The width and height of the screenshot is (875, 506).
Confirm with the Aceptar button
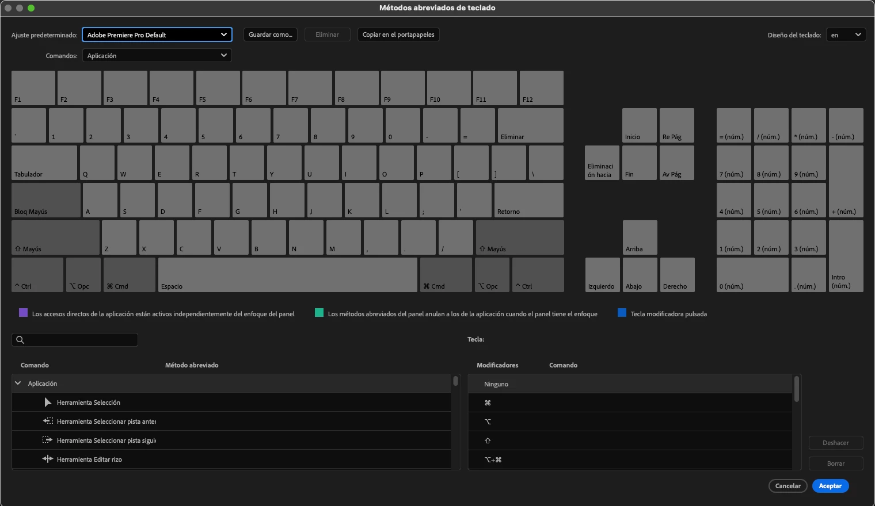pos(830,486)
